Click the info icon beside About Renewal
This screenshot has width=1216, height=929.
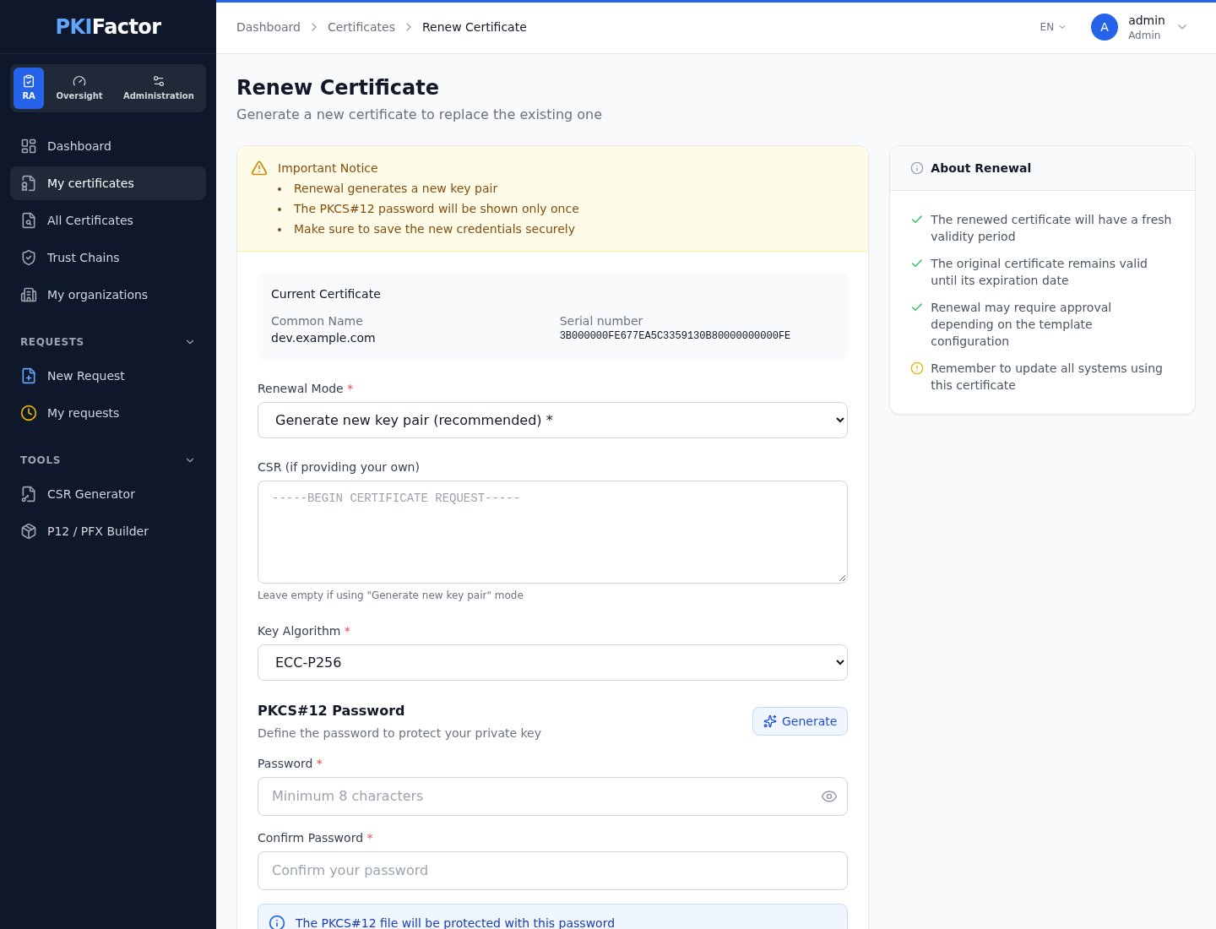coord(917,168)
